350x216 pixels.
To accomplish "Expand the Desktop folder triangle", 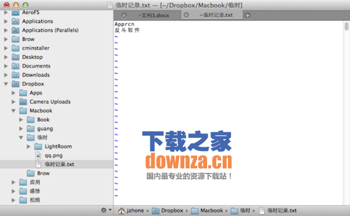I will [6, 57].
